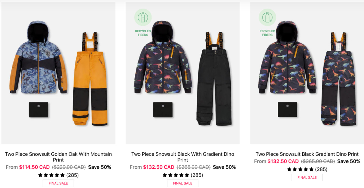Click FINAL SALE tag on middle dino snowsuit
The image size is (364, 188).
(183, 183)
